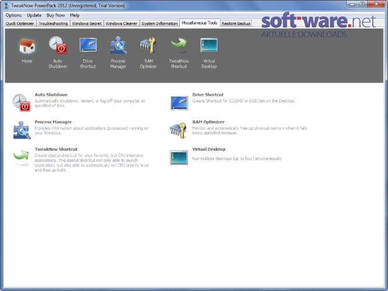The image size is (388, 291).
Task: Click text 'Run multiple desktops (up to four) simultaneously'
Action: (237, 158)
